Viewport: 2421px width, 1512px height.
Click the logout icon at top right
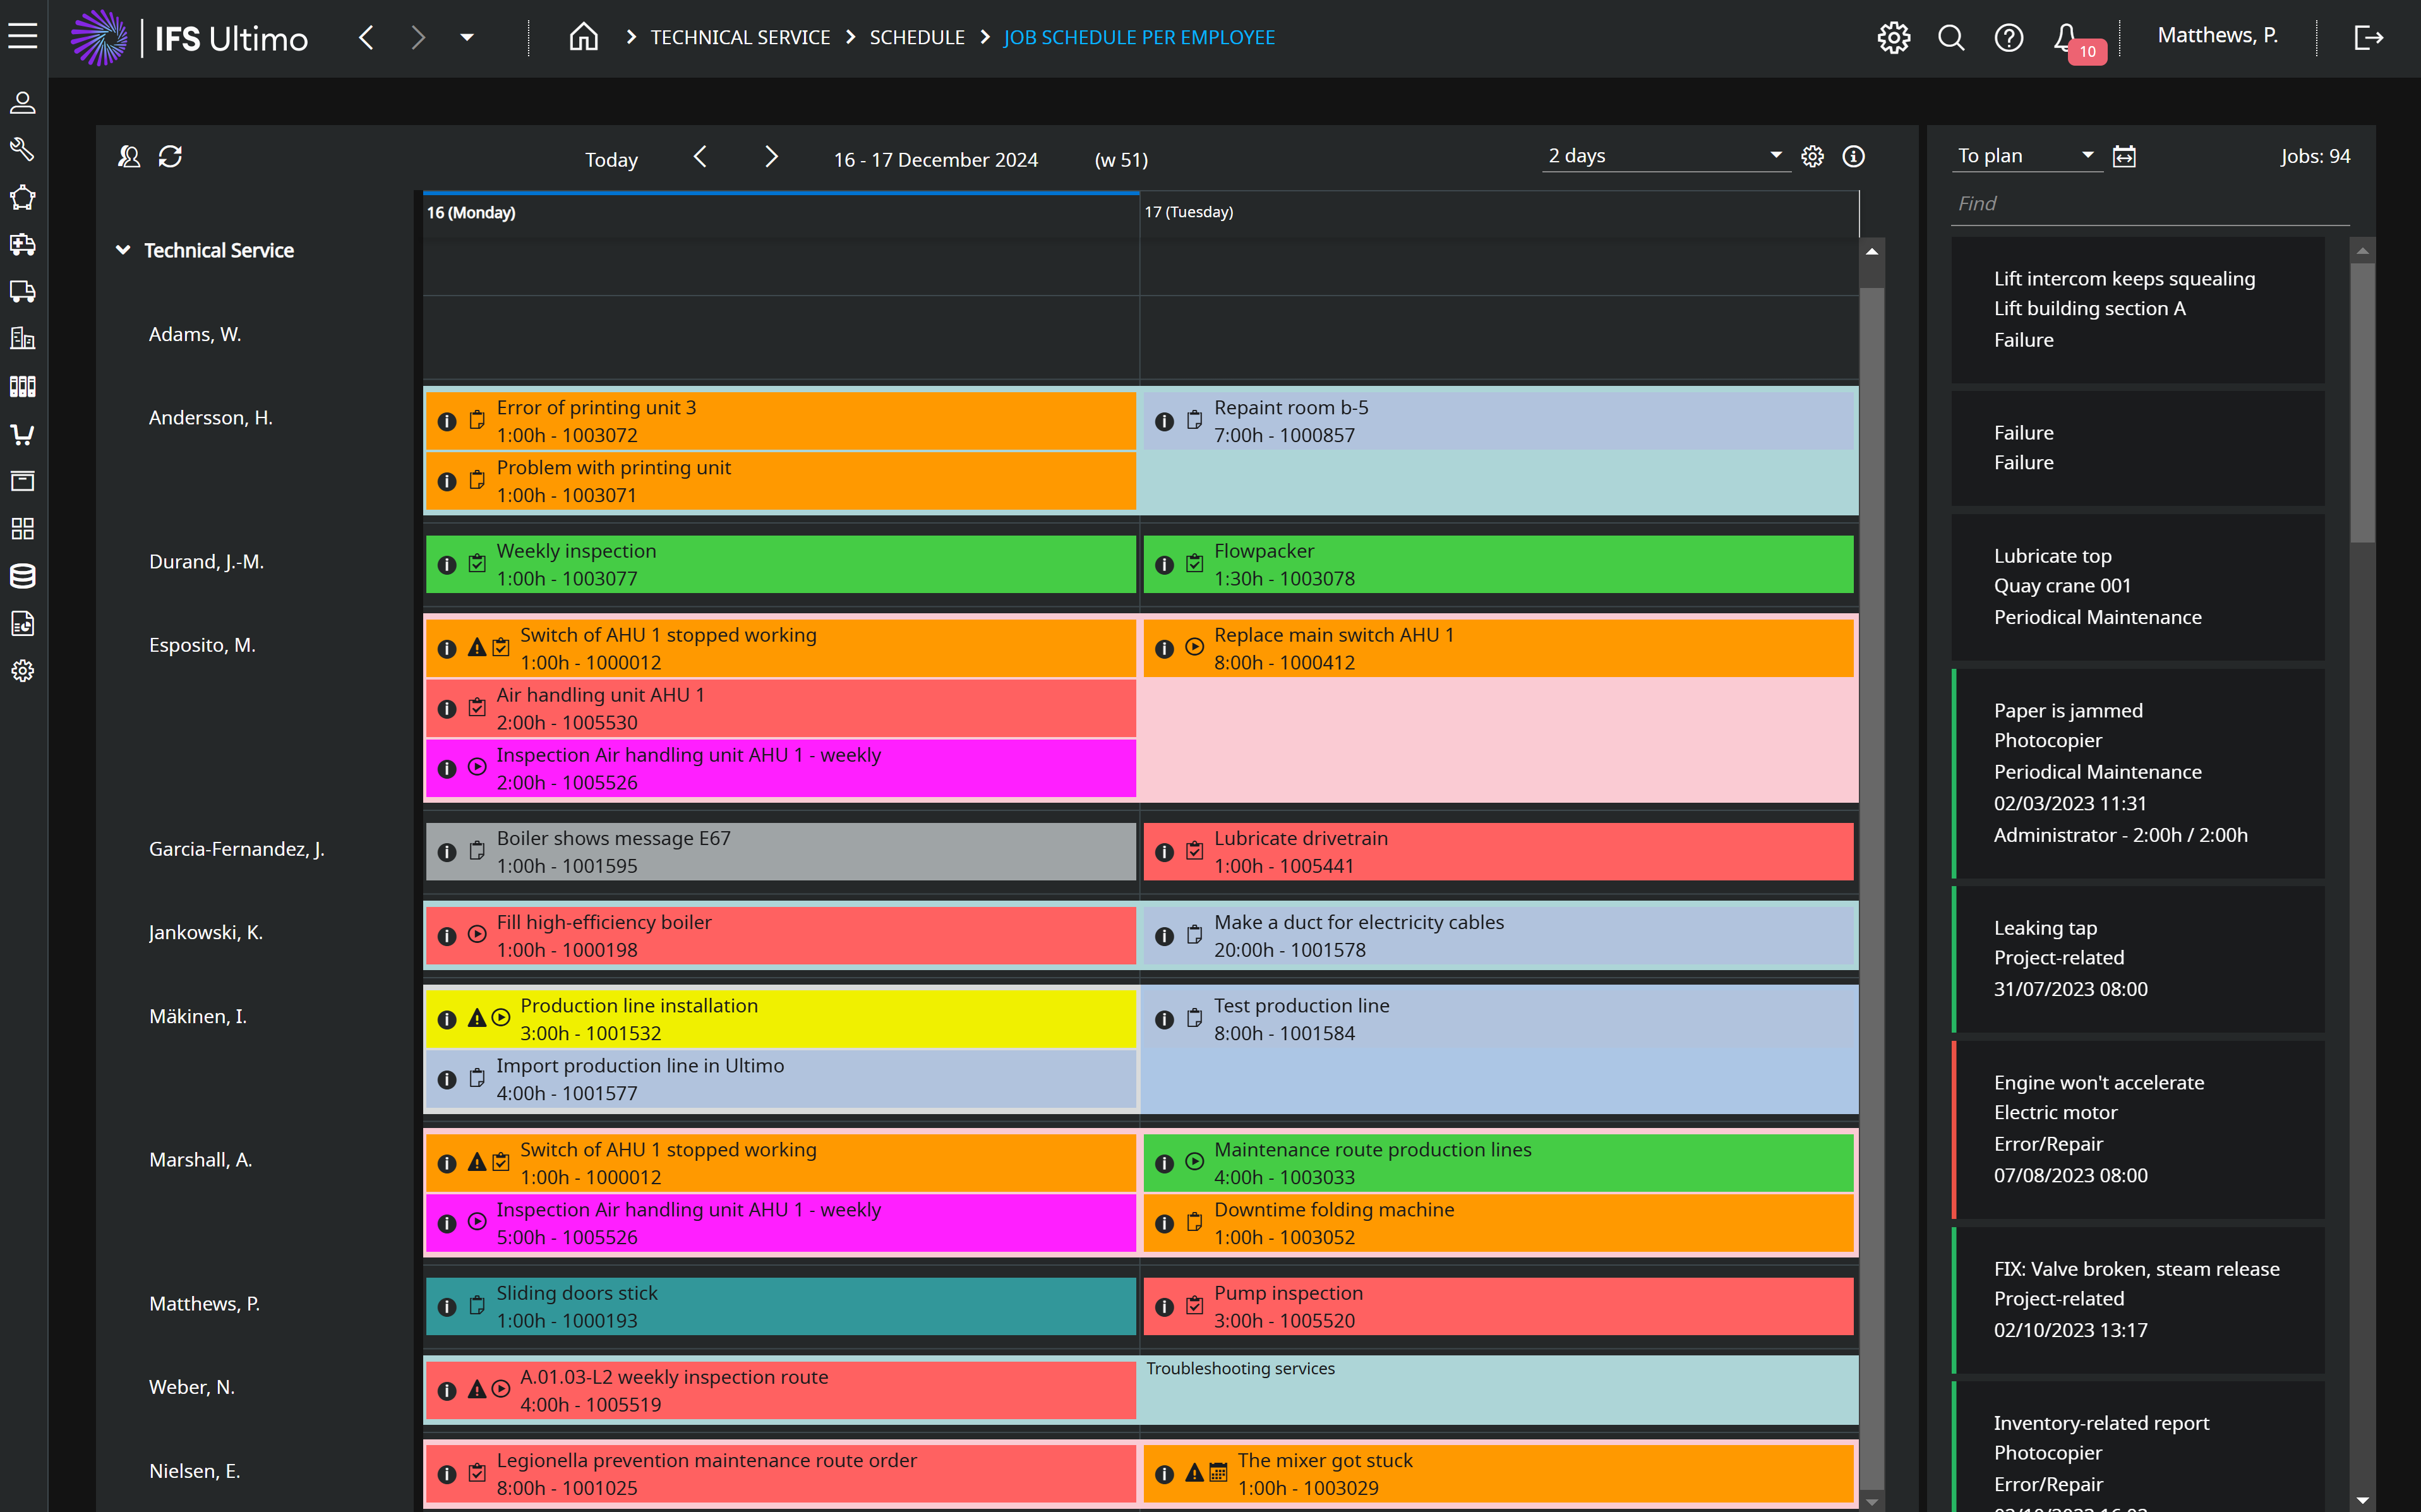point(2368,38)
